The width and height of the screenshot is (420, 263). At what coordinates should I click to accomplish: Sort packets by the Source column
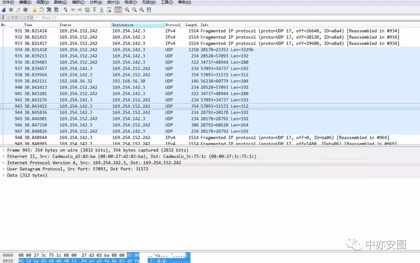[85, 25]
